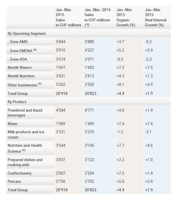Click the Confectionery row label
Viewport: 176px width, 198px height.
click(19, 173)
